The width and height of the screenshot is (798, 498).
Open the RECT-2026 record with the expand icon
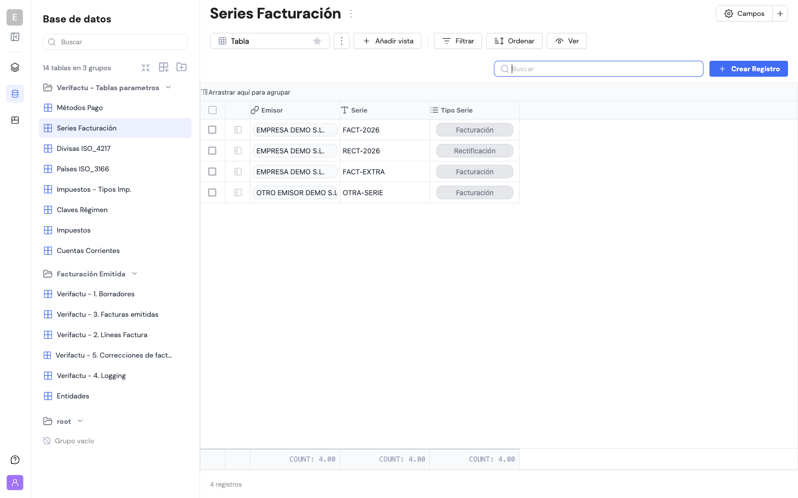point(238,151)
